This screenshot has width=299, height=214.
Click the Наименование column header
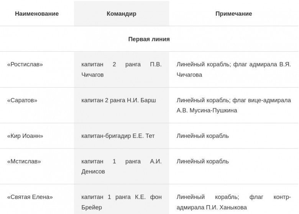pos(37,14)
